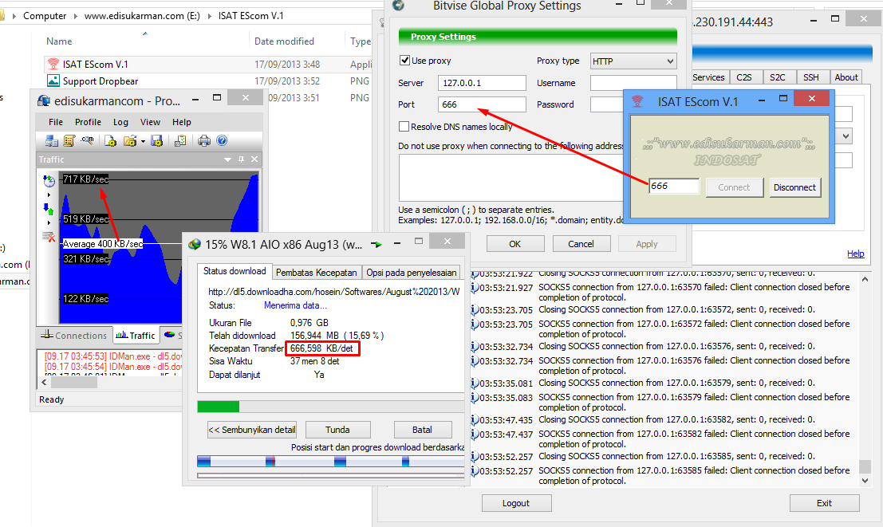Open the View menu in Proxifier

pyautogui.click(x=150, y=122)
